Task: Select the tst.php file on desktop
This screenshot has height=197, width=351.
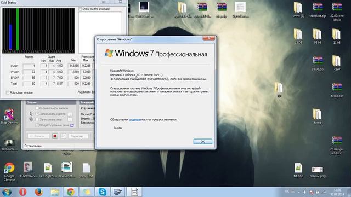Action: (x=298, y=170)
